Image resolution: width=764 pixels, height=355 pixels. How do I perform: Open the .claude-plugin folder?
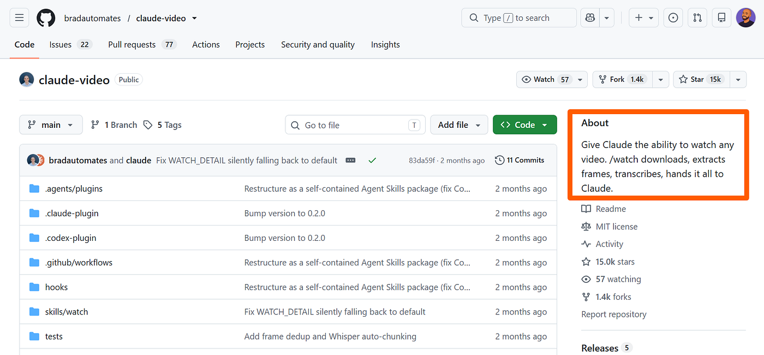(x=72, y=214)
